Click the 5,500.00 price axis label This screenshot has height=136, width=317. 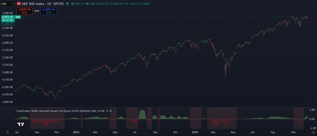pyautogui.click(x=8, y=57)
